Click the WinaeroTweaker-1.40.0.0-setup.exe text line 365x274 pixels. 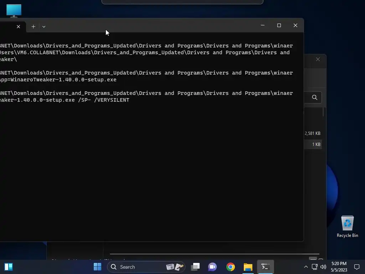pyautogui.click(x=58, y=80)
